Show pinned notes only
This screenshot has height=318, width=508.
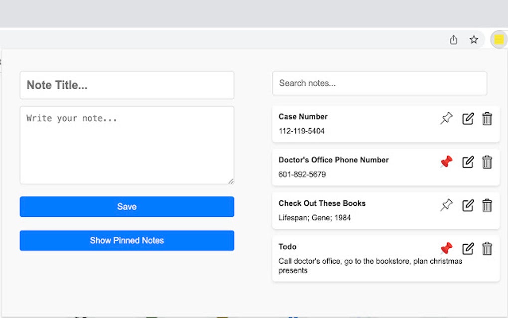pos(127,240)
